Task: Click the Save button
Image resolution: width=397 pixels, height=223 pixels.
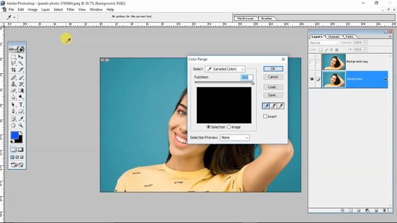Action: tap(273, 95)
